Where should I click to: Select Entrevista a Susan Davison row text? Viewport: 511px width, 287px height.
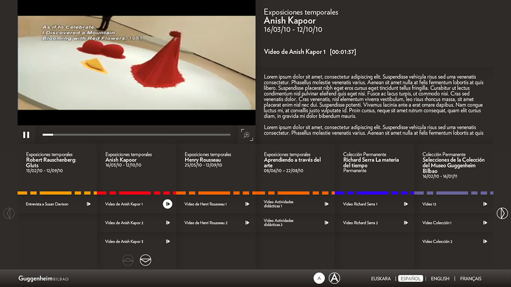tap(47, 204)
